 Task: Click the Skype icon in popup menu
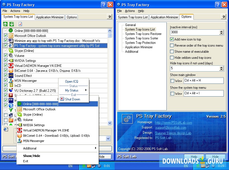19,115
